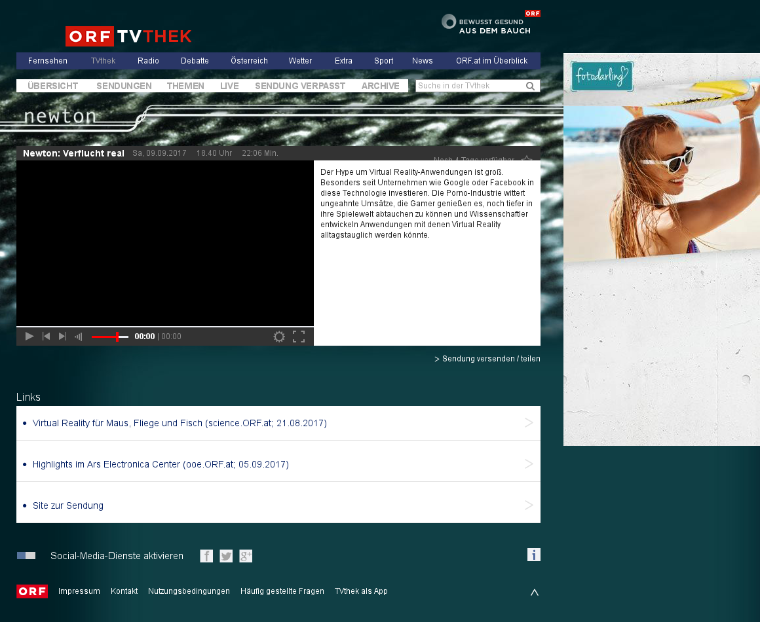Open video player settings gear
The width and height of the screenshot is (760, 622).
pos(279,337)
